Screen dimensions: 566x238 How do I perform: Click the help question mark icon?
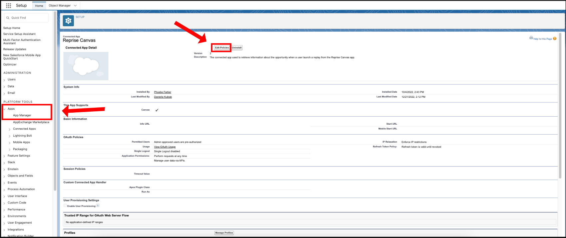pos(555,39)
